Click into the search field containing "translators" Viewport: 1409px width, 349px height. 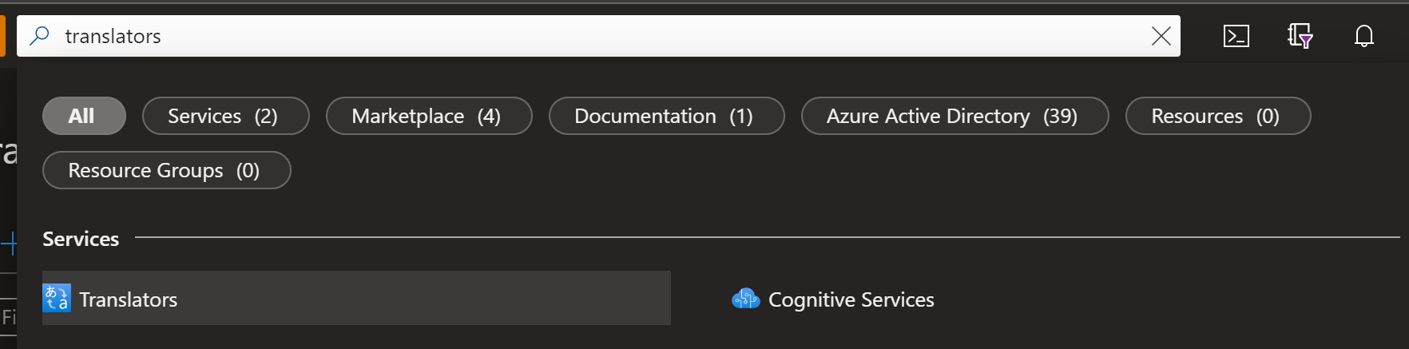pyautogui.click(x=559, y=36)
